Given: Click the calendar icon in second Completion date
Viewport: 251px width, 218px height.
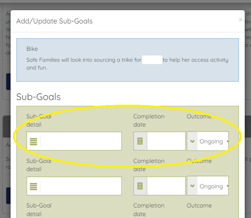Looking at the screenshot, I should pyautogui.click(x=140, y=186).
